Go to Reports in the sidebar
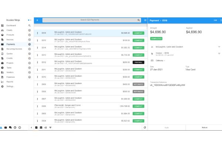 [x=10, y=82]
